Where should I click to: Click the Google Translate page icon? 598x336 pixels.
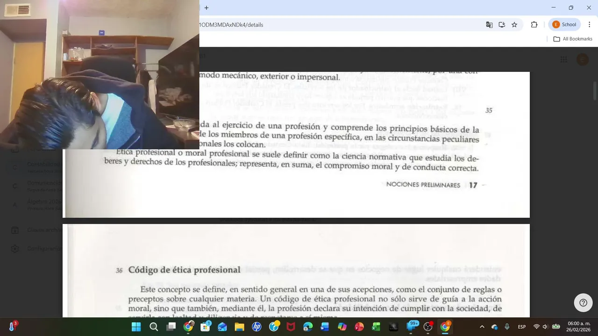point(489,25)
